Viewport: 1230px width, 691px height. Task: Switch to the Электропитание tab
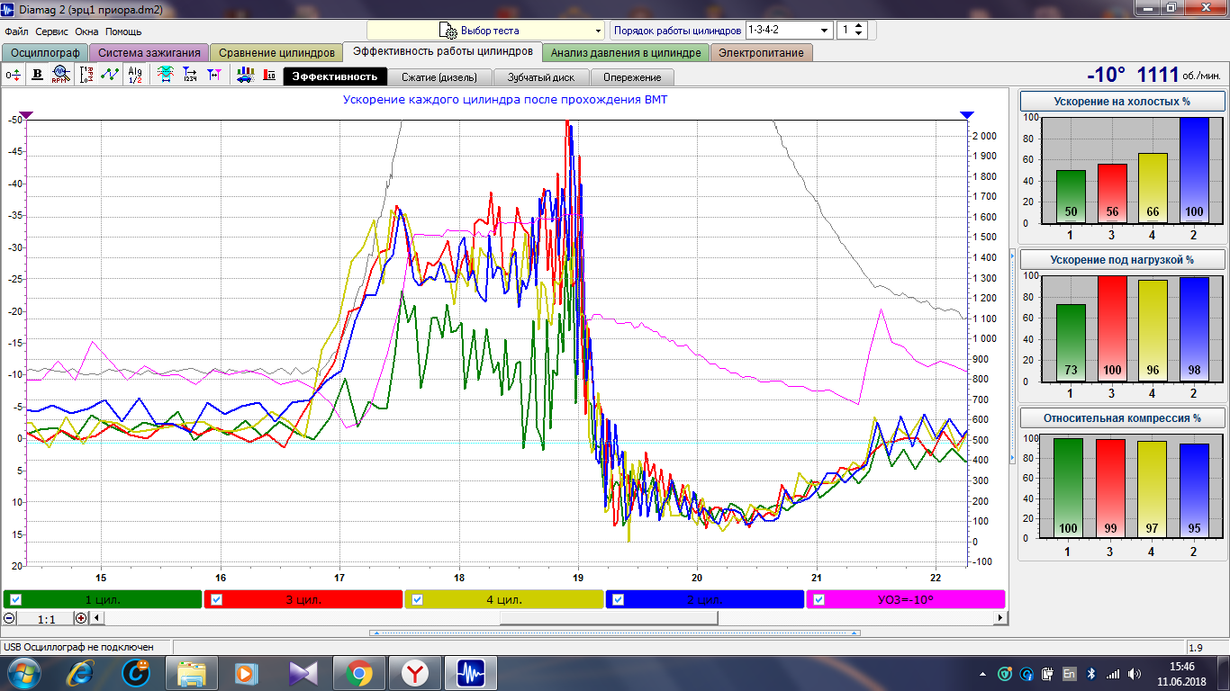761,52
